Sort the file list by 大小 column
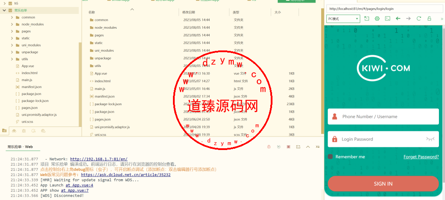The width and height of the screenshot is (445, 200). click(278, 12)
